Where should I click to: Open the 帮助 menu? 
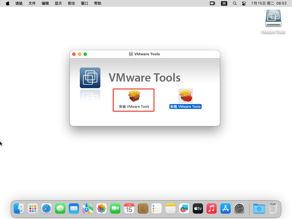98,3
